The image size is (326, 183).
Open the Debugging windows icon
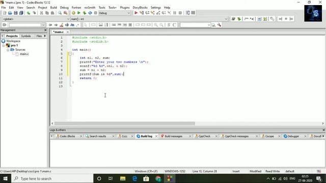187,13
